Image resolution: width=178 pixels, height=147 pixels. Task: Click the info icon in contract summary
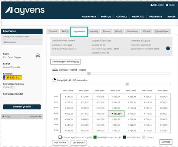[168, 48]
